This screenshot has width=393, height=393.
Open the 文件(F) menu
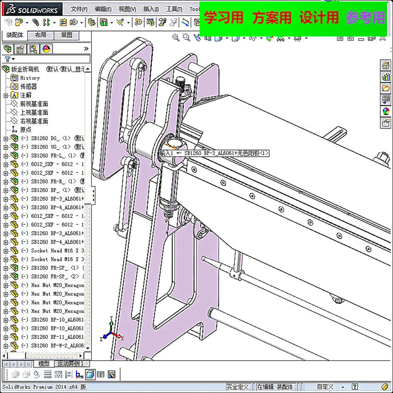(x=79, y=9)
